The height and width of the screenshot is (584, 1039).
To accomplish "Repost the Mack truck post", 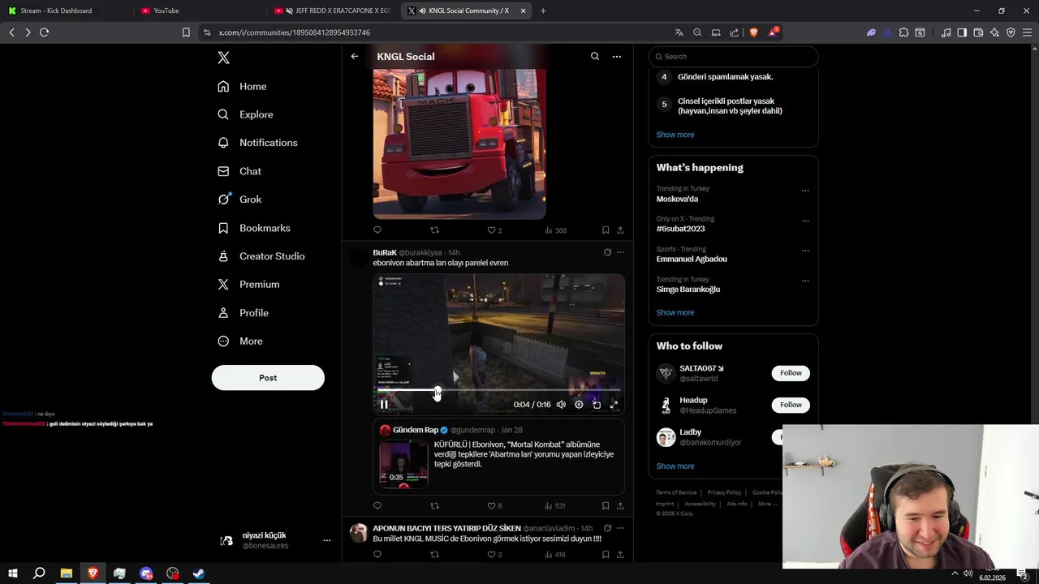I will [434, 230].
